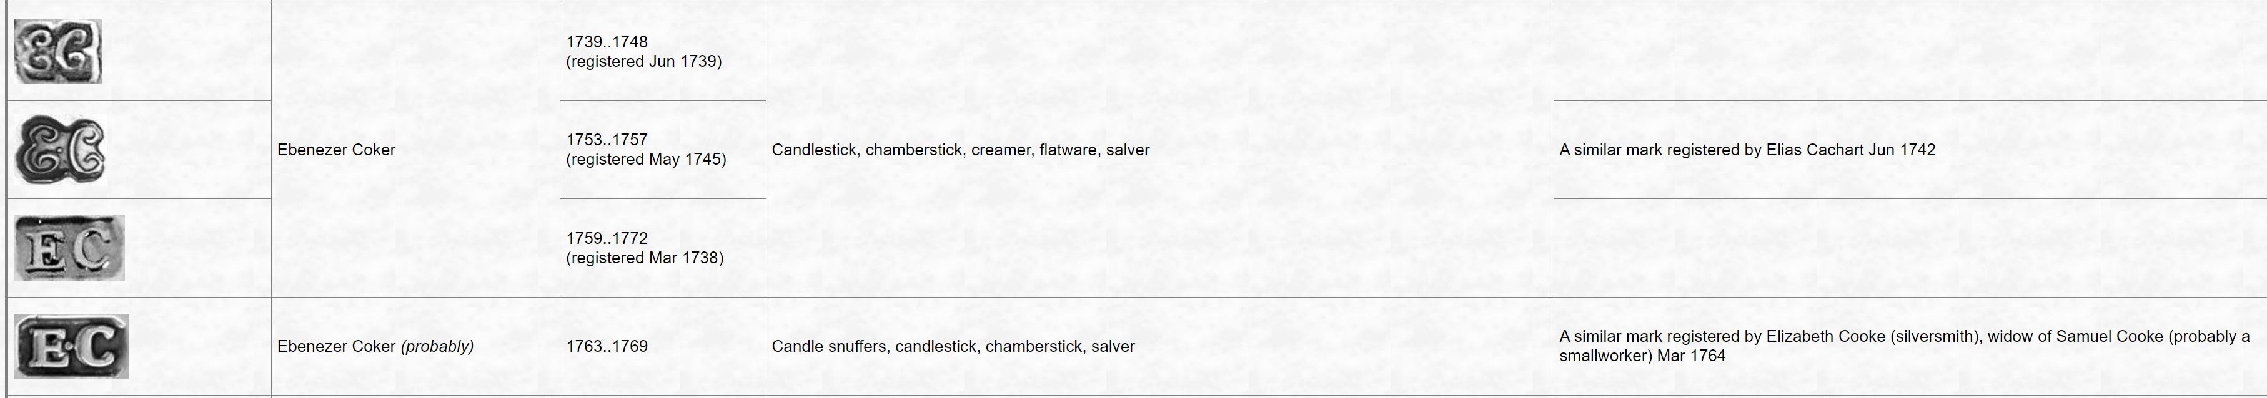The width and height of the screenshot is (2267, 398).
Task: Select the registered Mar 1738 text
Action: [x=645, y=258]
